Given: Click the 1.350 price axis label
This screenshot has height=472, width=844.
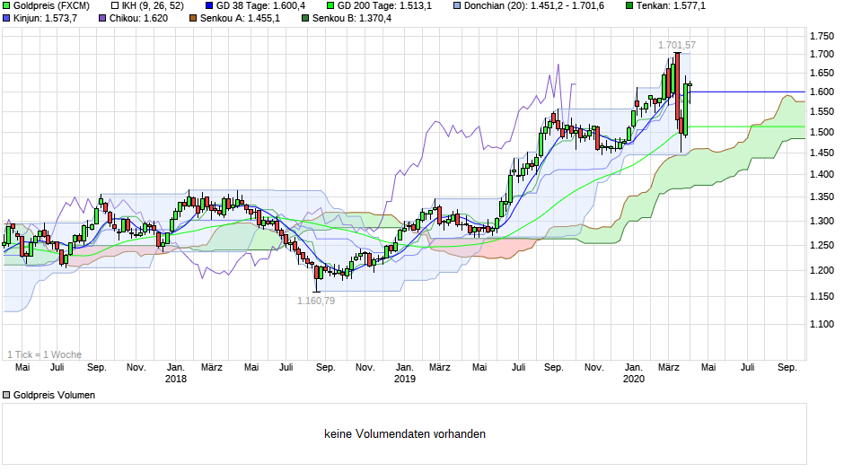Looking at the screenshot, I should [822, 197].
